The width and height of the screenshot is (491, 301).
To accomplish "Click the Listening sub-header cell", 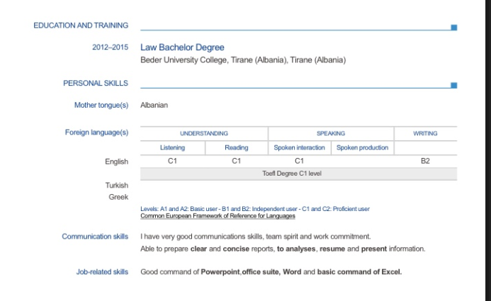I will tap(172, 148).
